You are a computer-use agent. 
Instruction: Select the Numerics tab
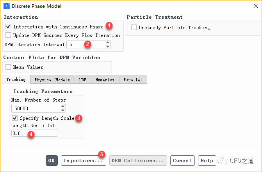tap(105, 79)
